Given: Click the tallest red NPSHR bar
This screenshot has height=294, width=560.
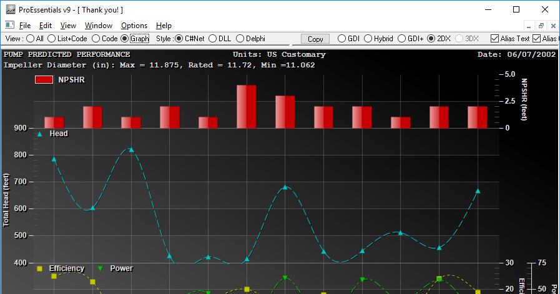Looking at the screenshot, I should (247, 106).
